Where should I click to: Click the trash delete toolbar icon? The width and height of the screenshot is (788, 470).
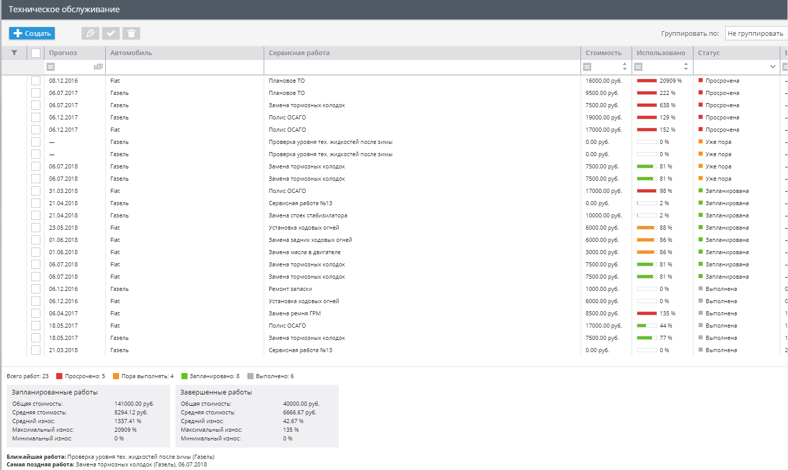tap(131, 33)
